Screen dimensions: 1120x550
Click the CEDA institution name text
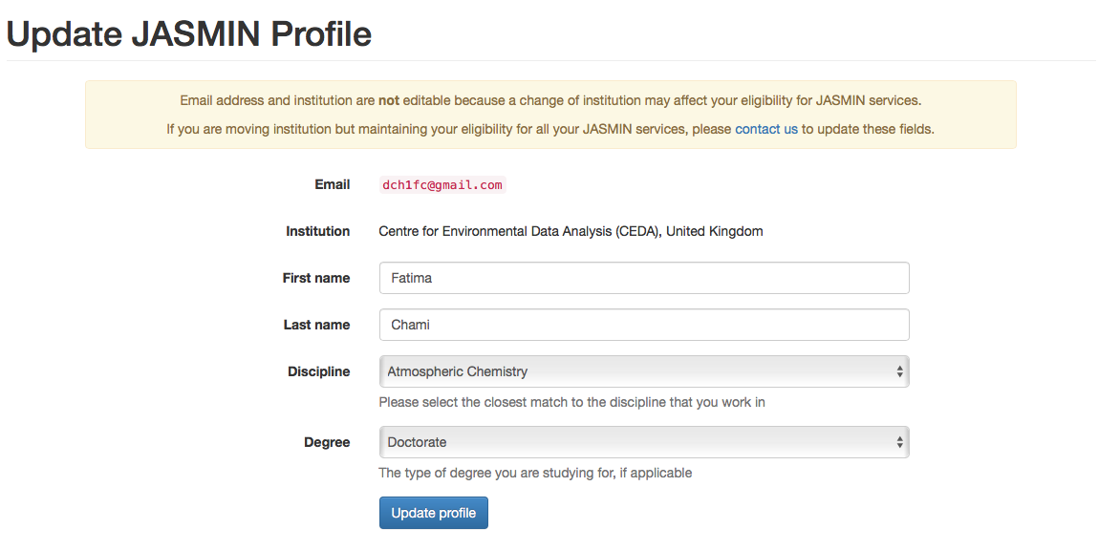tap(571, 231)
